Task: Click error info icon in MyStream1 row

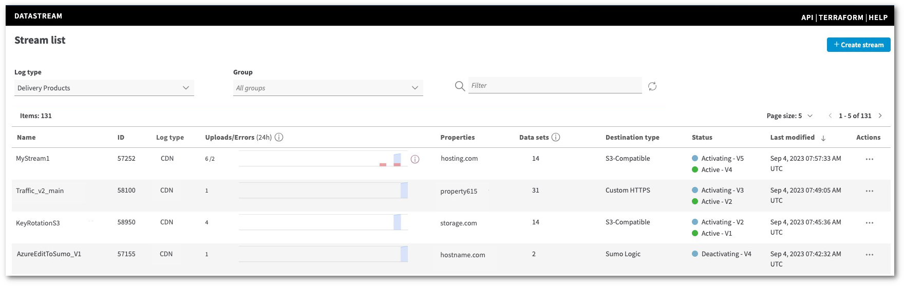Action: 415,159
